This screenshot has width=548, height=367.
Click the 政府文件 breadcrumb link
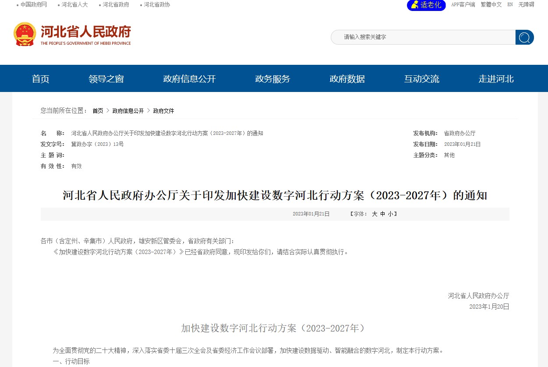click(163, 111)
